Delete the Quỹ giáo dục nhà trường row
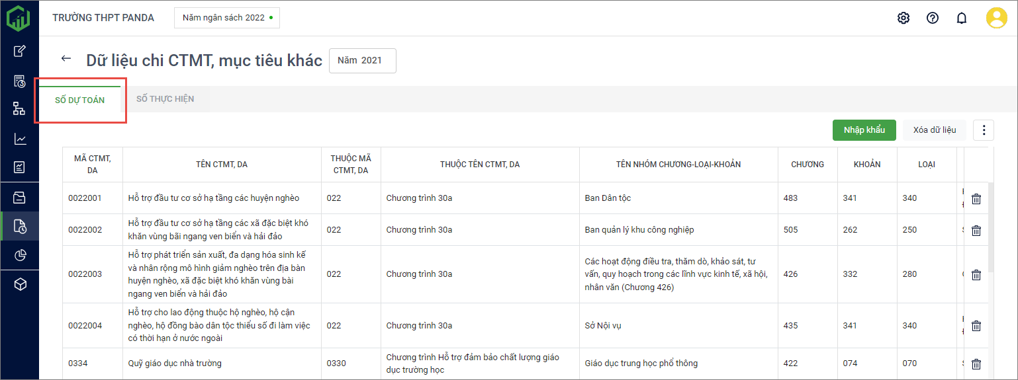This screenshot has height=380, width=1018. pos(976,364)
